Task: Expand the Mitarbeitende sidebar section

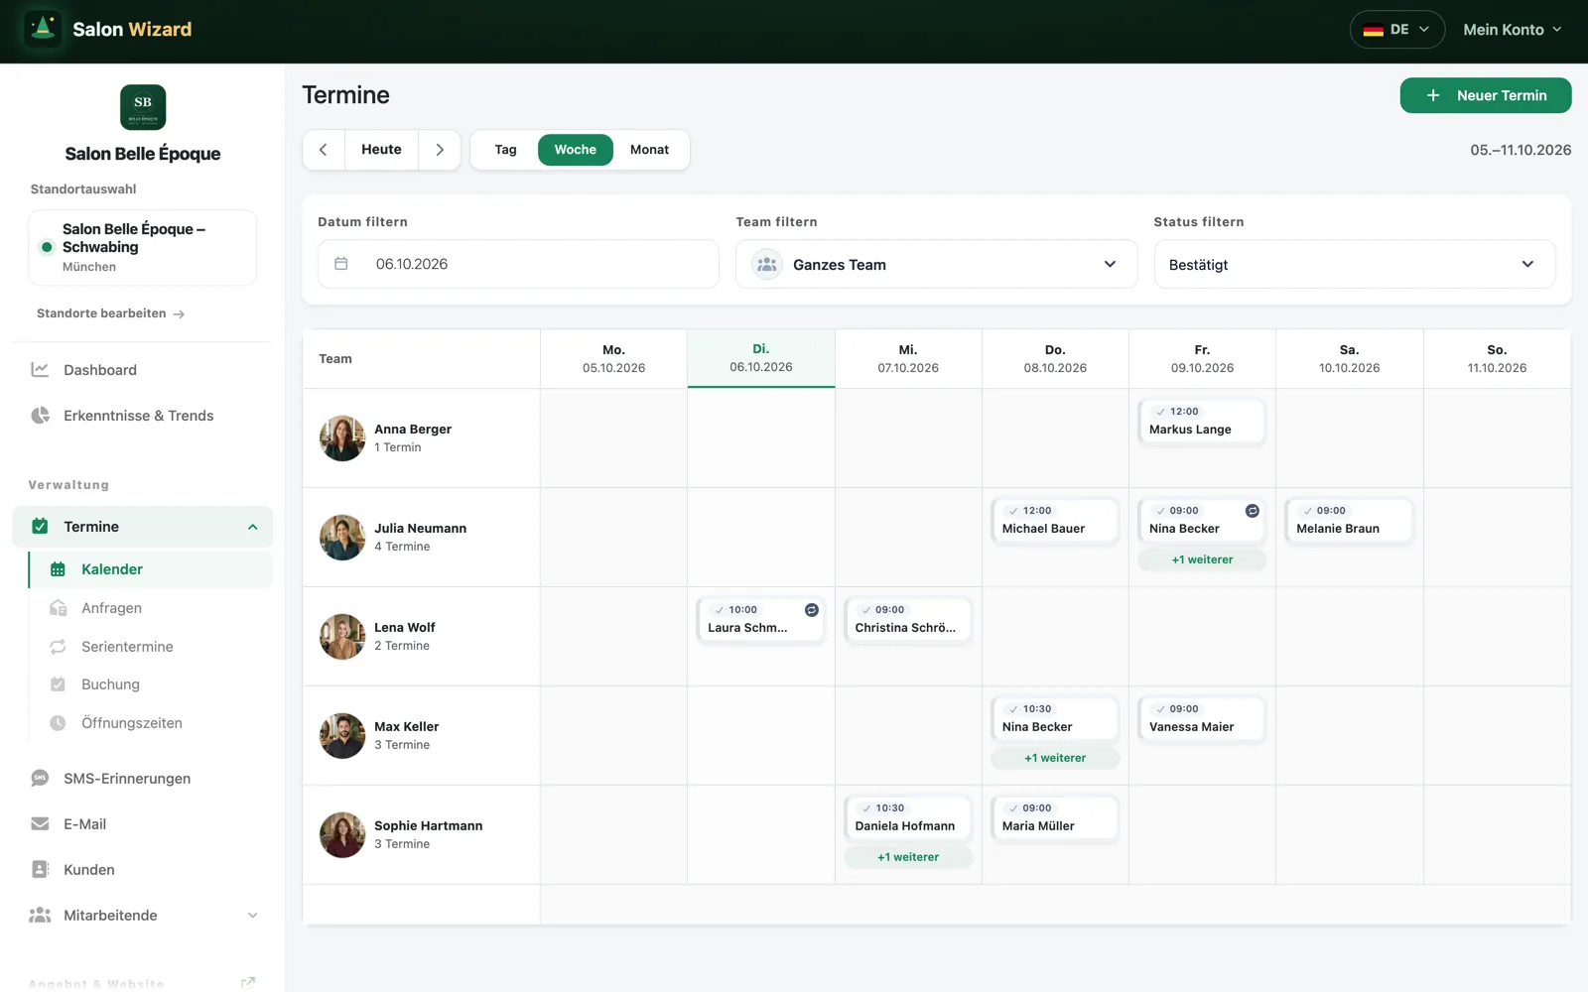Action: click(252, 916)
